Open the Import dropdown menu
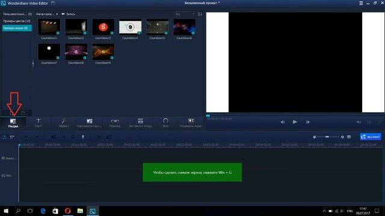Screen dimensions: 385x216 click(47, 14)
